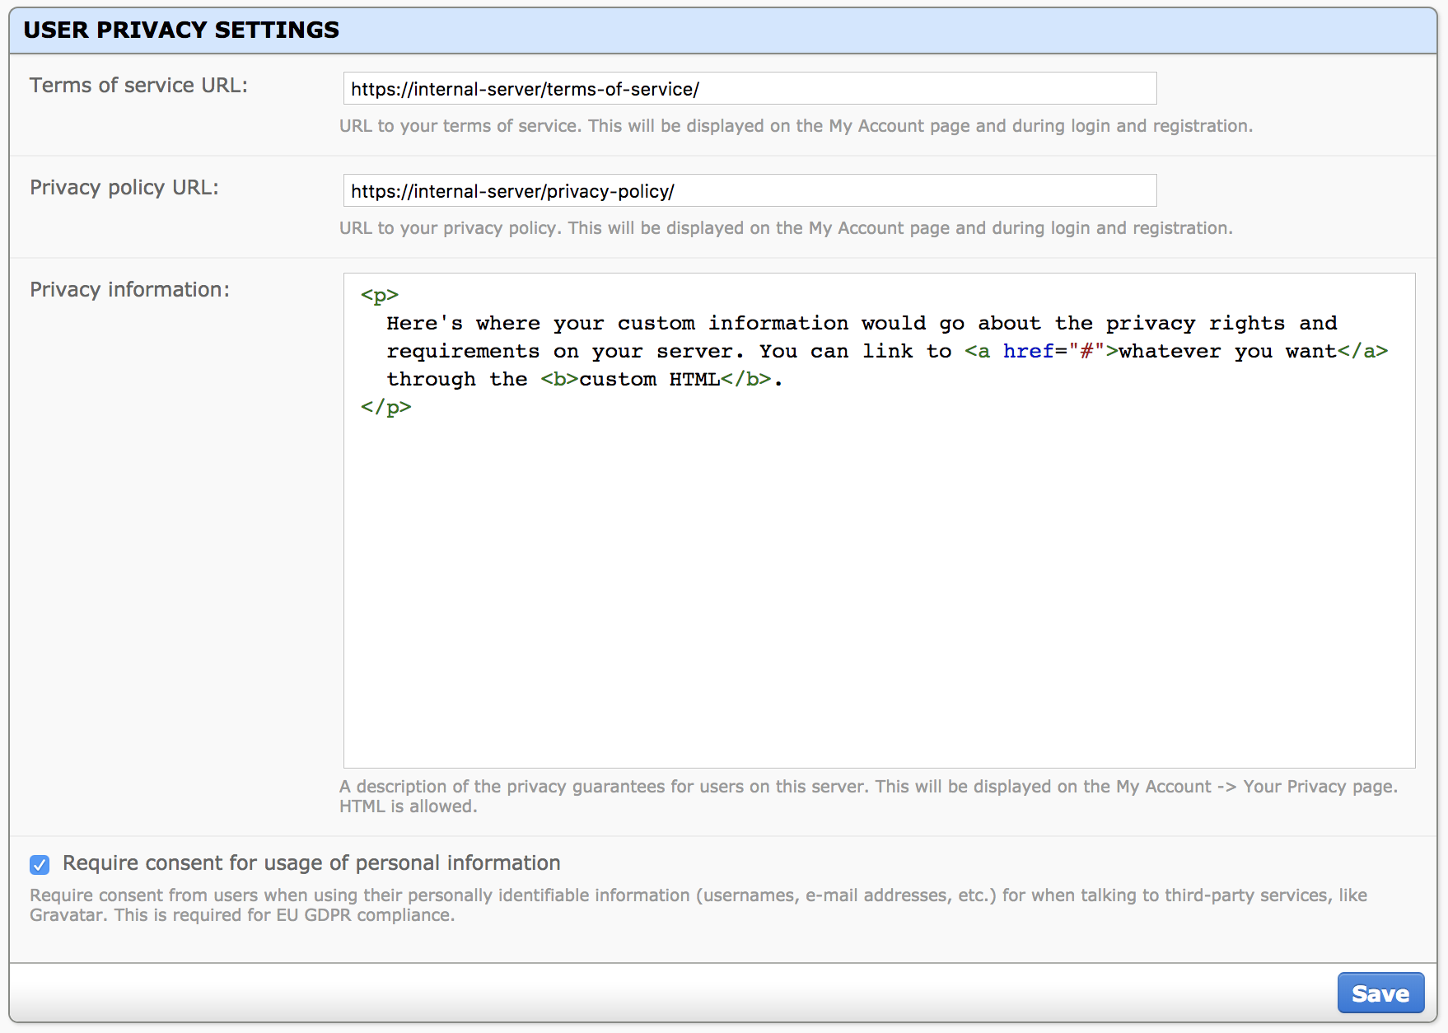Image resolution: width=1448 pixels, height=1033 pixels.
Task: Click the 'href' attribute in the editor
Action: pyautogui.click(x=1029, y=351)
